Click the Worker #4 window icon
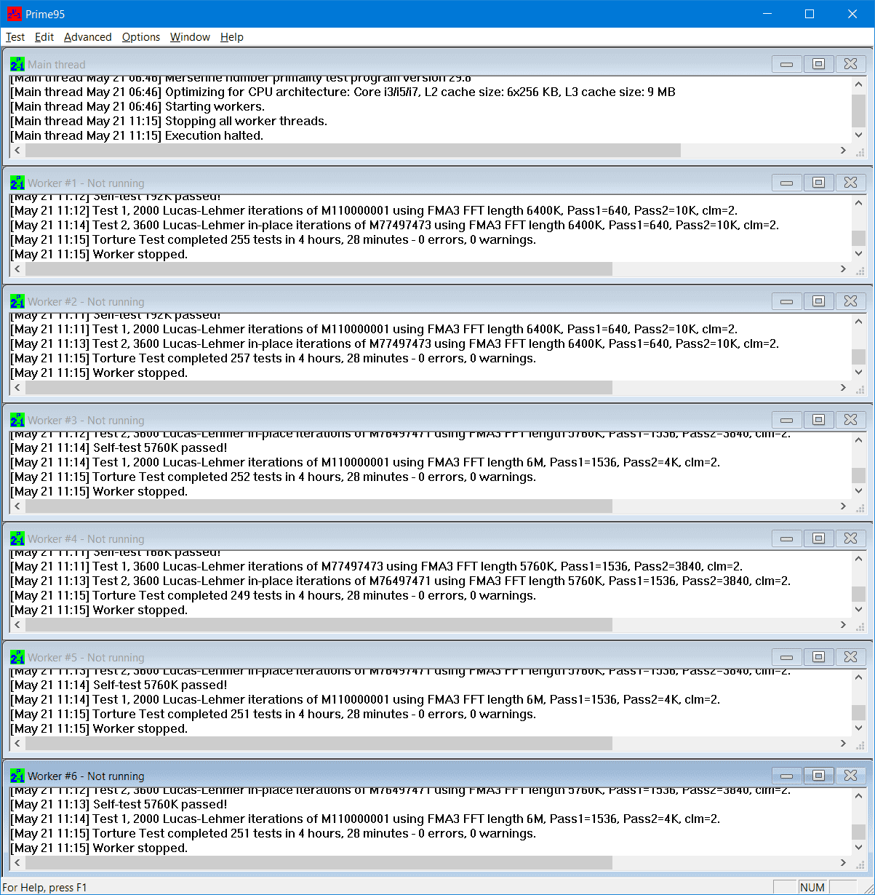 click(x=17, y=538)
